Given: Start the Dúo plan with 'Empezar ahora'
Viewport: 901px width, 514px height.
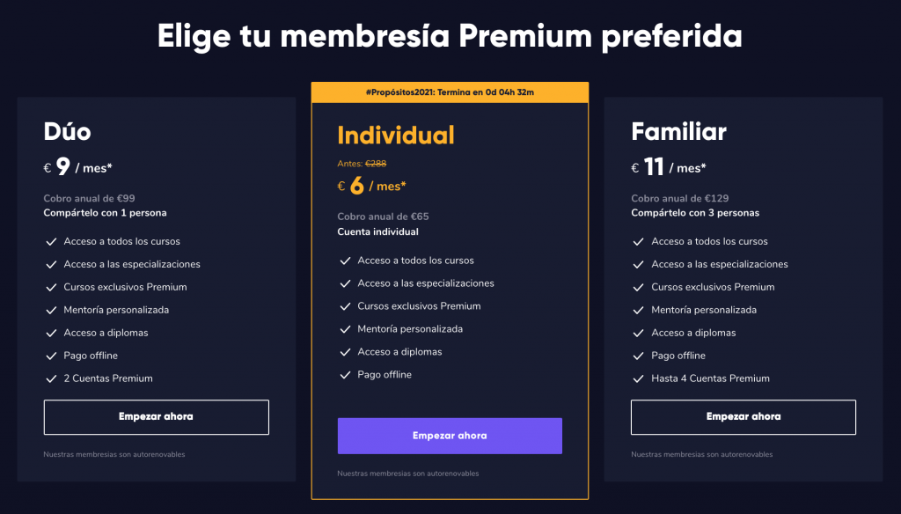Looking at the screenshot, I should point(156,417).
